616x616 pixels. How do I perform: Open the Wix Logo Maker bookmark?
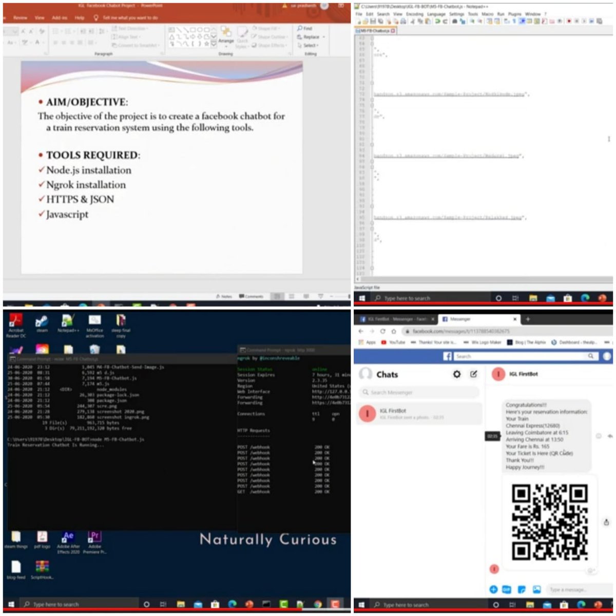[x=482, y=342]
